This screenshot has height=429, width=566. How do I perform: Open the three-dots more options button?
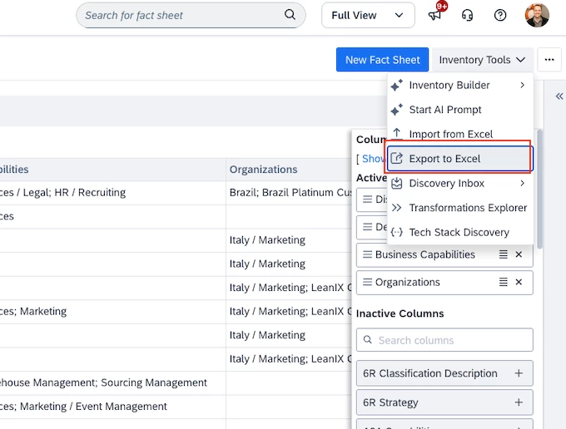[x=549, y=60]
